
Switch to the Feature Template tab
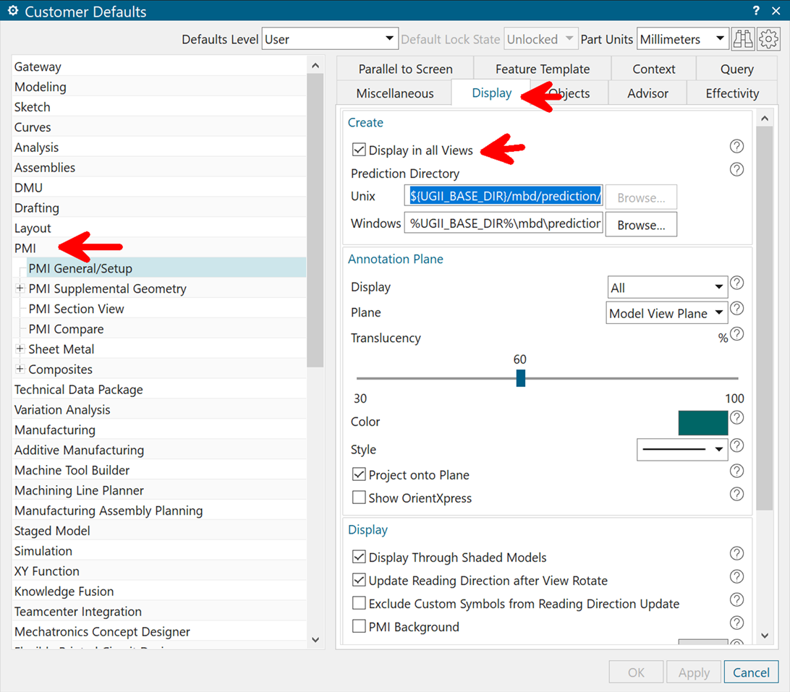click(x=542, y=69)
